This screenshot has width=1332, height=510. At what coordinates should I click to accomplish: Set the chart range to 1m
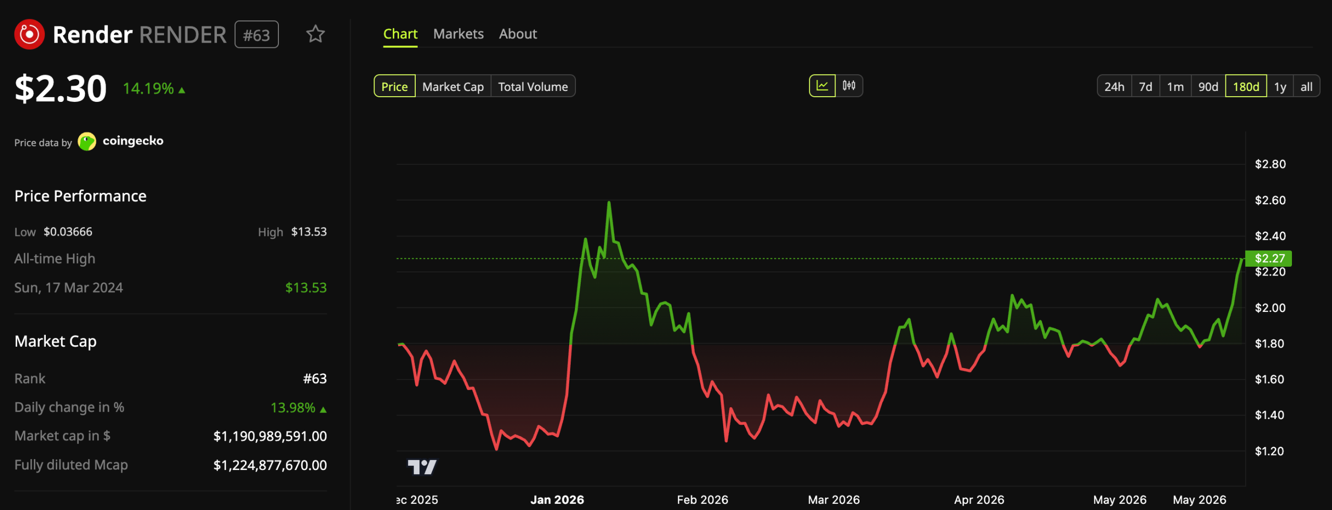coord(1175,86)
